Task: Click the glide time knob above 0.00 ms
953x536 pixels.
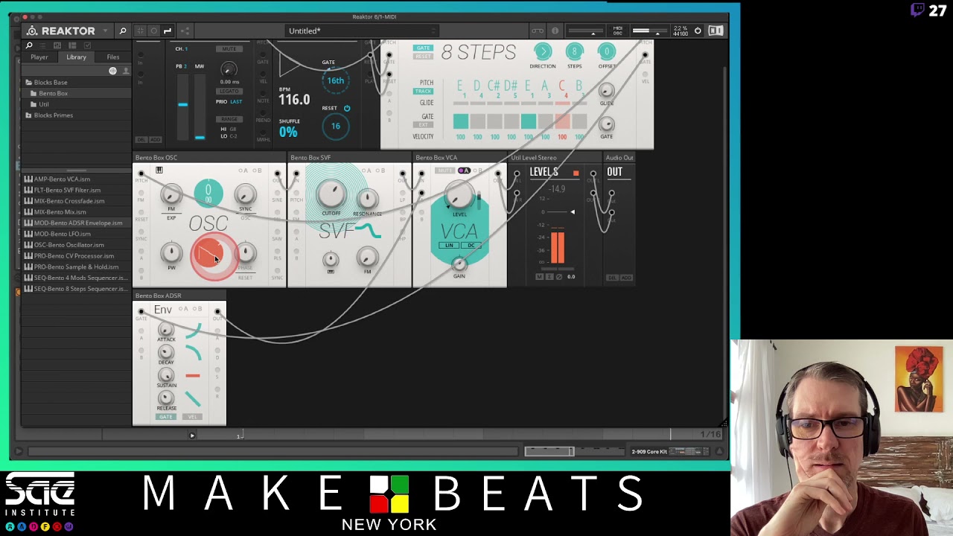Action: click(x=229, y=69)
